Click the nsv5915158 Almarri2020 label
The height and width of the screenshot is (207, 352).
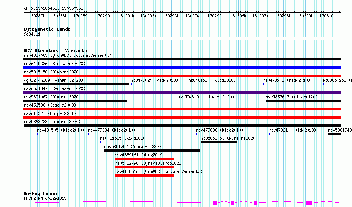click(x=52, y=72)
